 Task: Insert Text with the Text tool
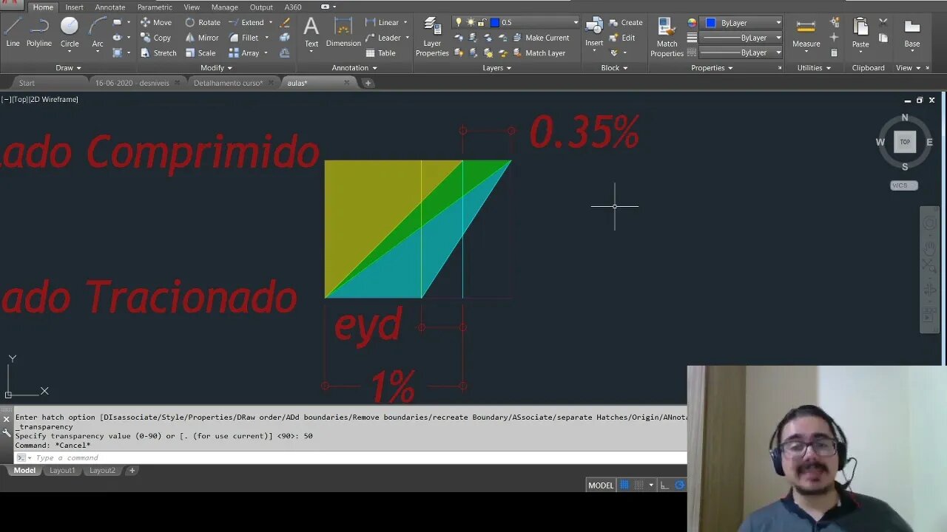[x=311, y=33]
